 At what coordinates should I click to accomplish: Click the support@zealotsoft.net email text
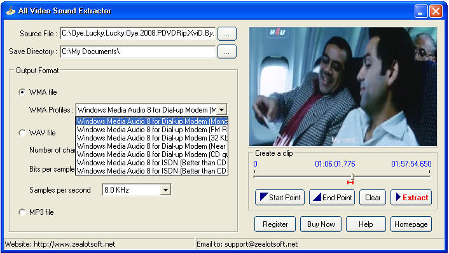(x=247, y=244)
